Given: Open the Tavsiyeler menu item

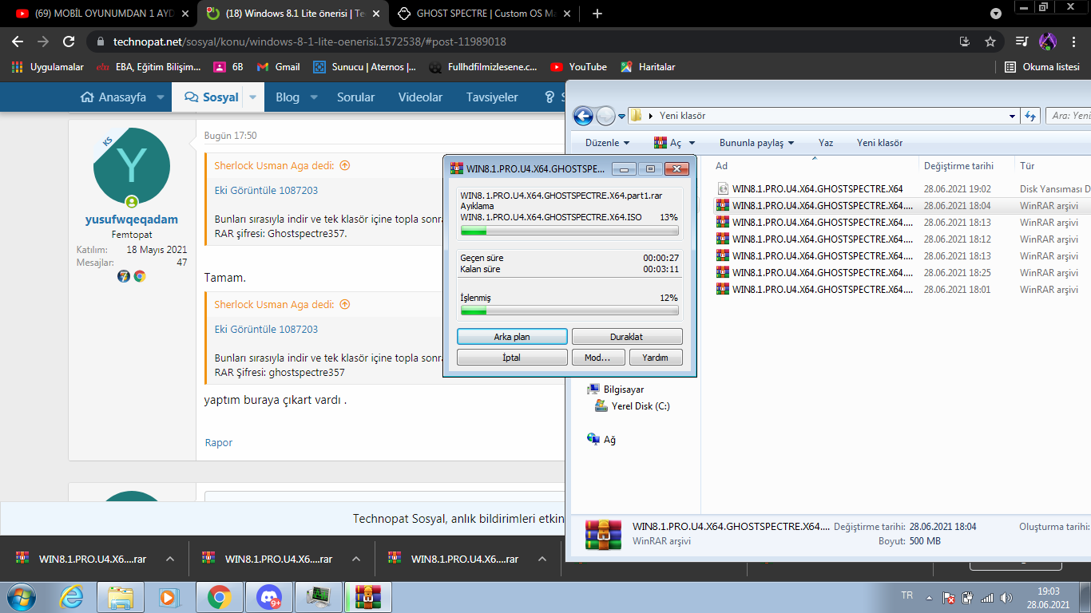Looking at the screenshot, I should pos(492,97).
